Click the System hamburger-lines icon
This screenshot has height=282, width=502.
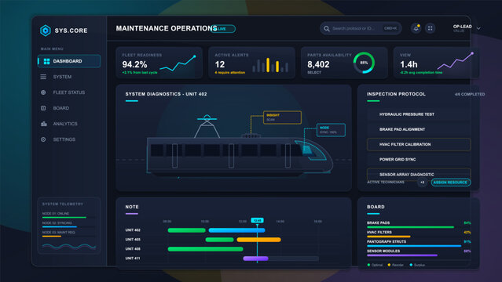pos(43,77)
